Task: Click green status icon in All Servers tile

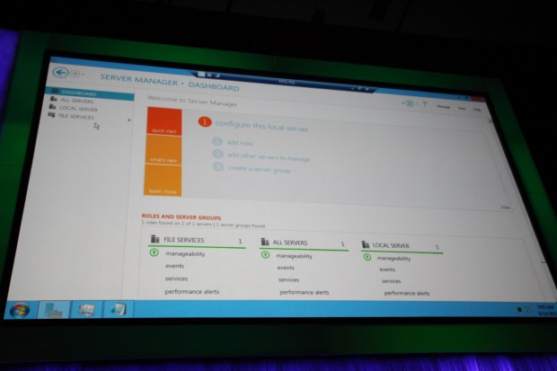Action: (265, 255)
